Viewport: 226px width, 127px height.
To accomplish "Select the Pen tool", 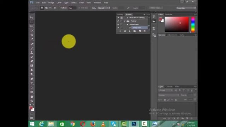I will pyautogui.click(x=32, y=79).
